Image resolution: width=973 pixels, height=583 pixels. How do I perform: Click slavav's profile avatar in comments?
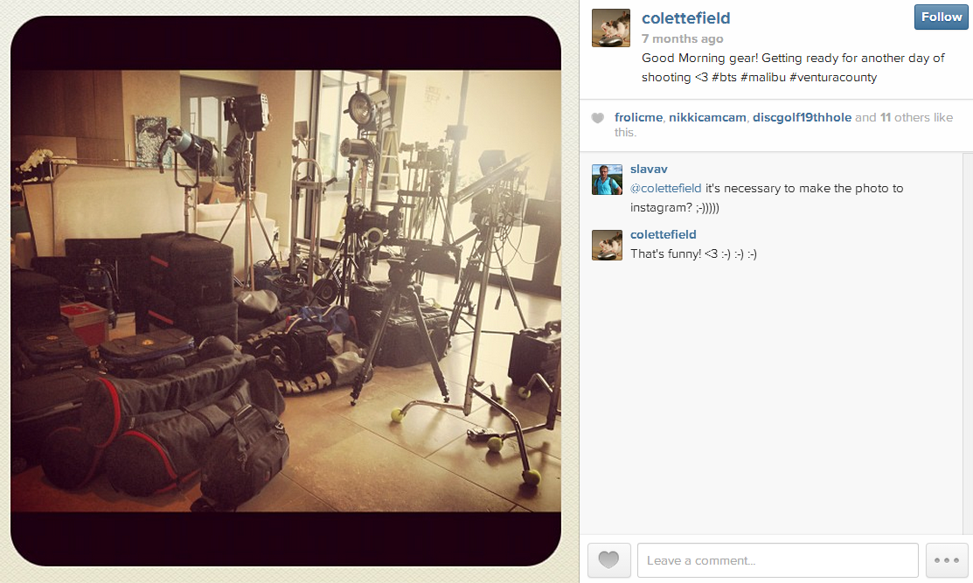607,180
